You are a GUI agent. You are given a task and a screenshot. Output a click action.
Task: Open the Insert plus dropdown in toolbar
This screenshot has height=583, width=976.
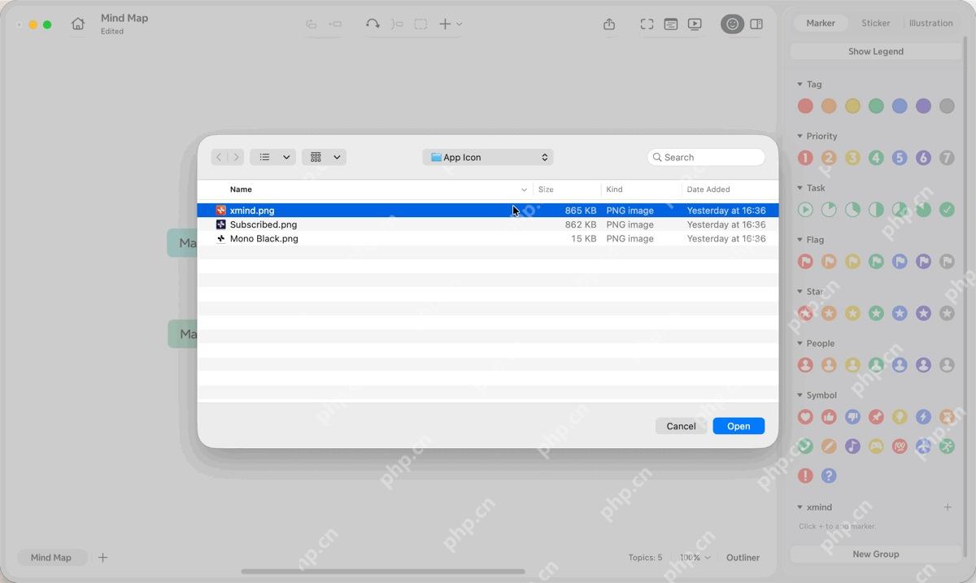click(x=451, y=24)
